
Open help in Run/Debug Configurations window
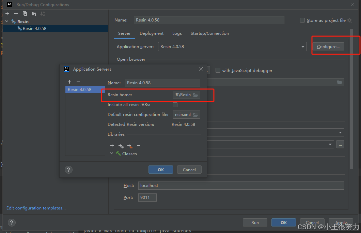(x=12, y=223)
